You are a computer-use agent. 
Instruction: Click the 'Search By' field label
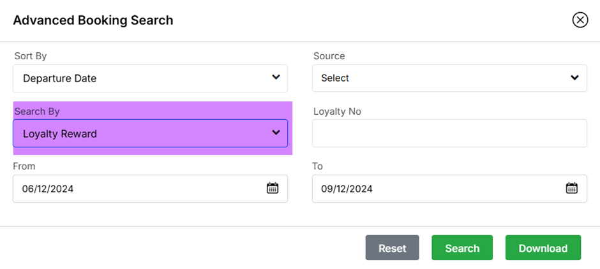37,112
